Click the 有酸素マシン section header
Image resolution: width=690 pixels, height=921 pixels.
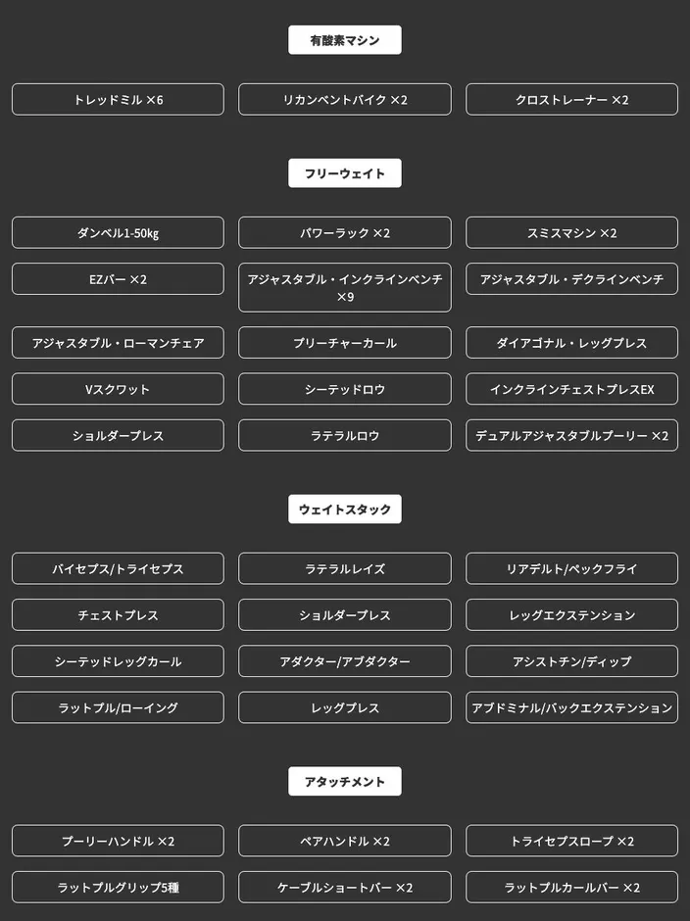coord(345,40)
